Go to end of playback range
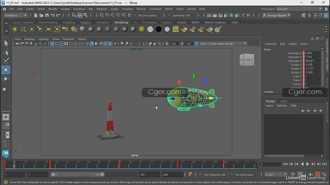The image size is (330, 185). tap(324, 164)
